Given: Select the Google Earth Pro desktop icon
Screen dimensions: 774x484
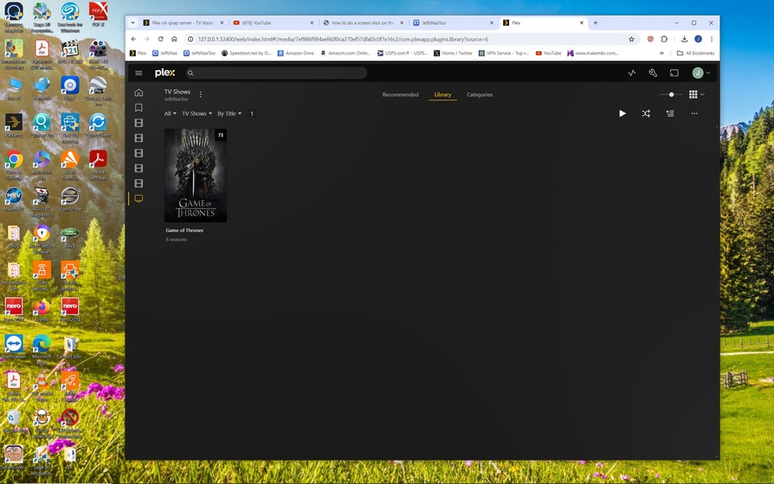Looking at the screenshot, I should tap(98, 92).
